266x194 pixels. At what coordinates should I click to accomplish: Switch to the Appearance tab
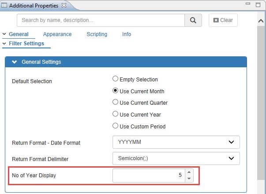pos(57,34)
